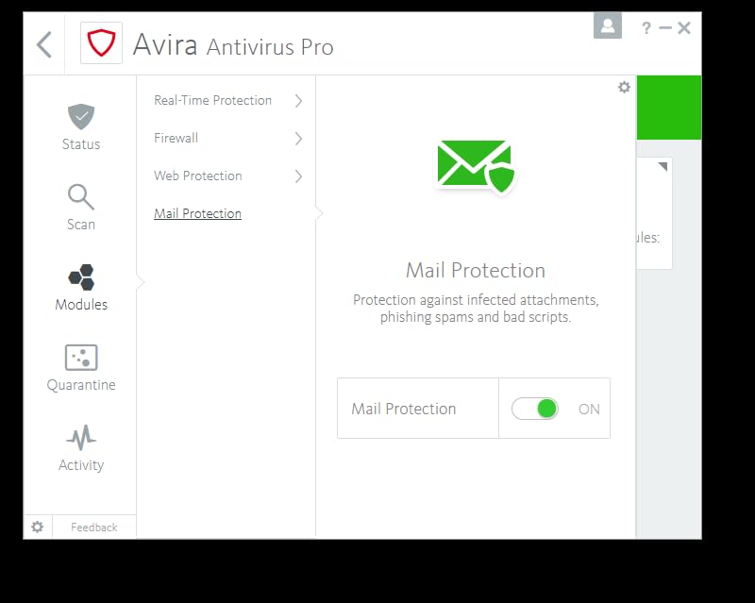Turn off the Mail Protection switch
Screen dimensions: 755x603
tap(534, 409)
